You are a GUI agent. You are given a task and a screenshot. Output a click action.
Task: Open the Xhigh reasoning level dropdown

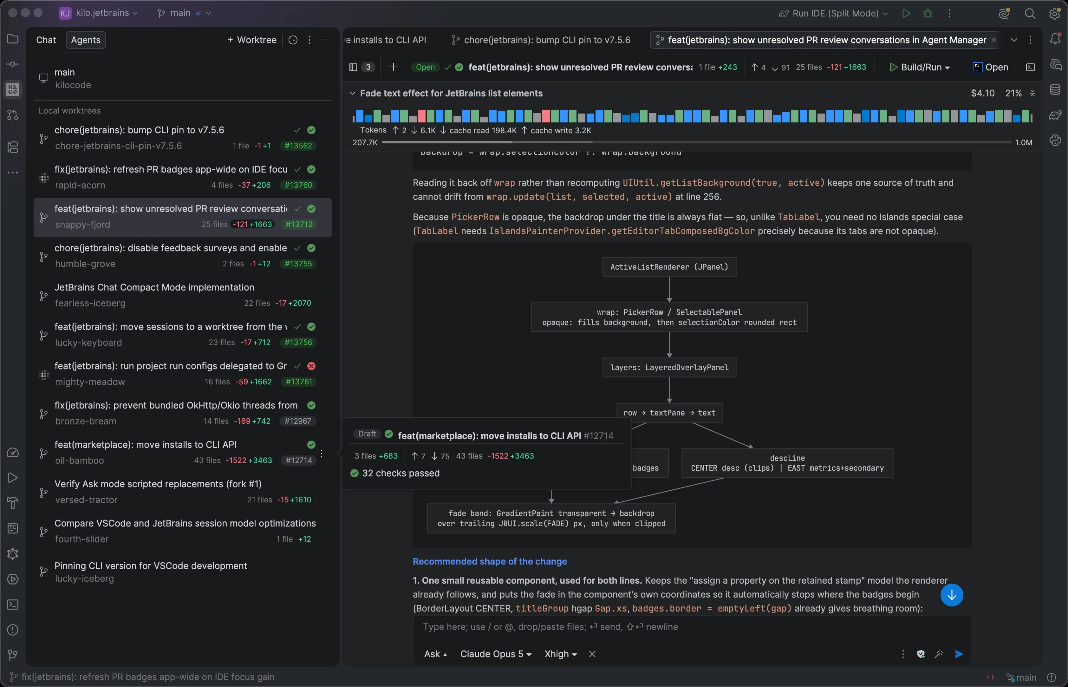(x=561, y=654)
